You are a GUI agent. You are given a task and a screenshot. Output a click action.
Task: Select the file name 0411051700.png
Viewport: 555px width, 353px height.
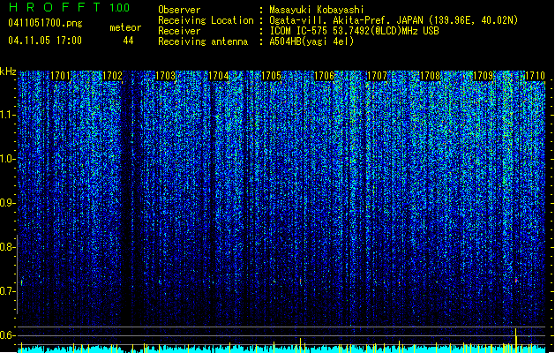click(45, 23)
